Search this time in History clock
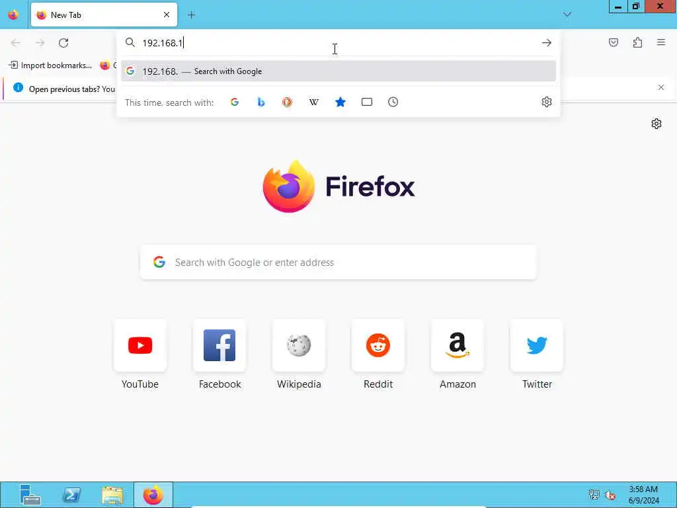 coord(393,102)
